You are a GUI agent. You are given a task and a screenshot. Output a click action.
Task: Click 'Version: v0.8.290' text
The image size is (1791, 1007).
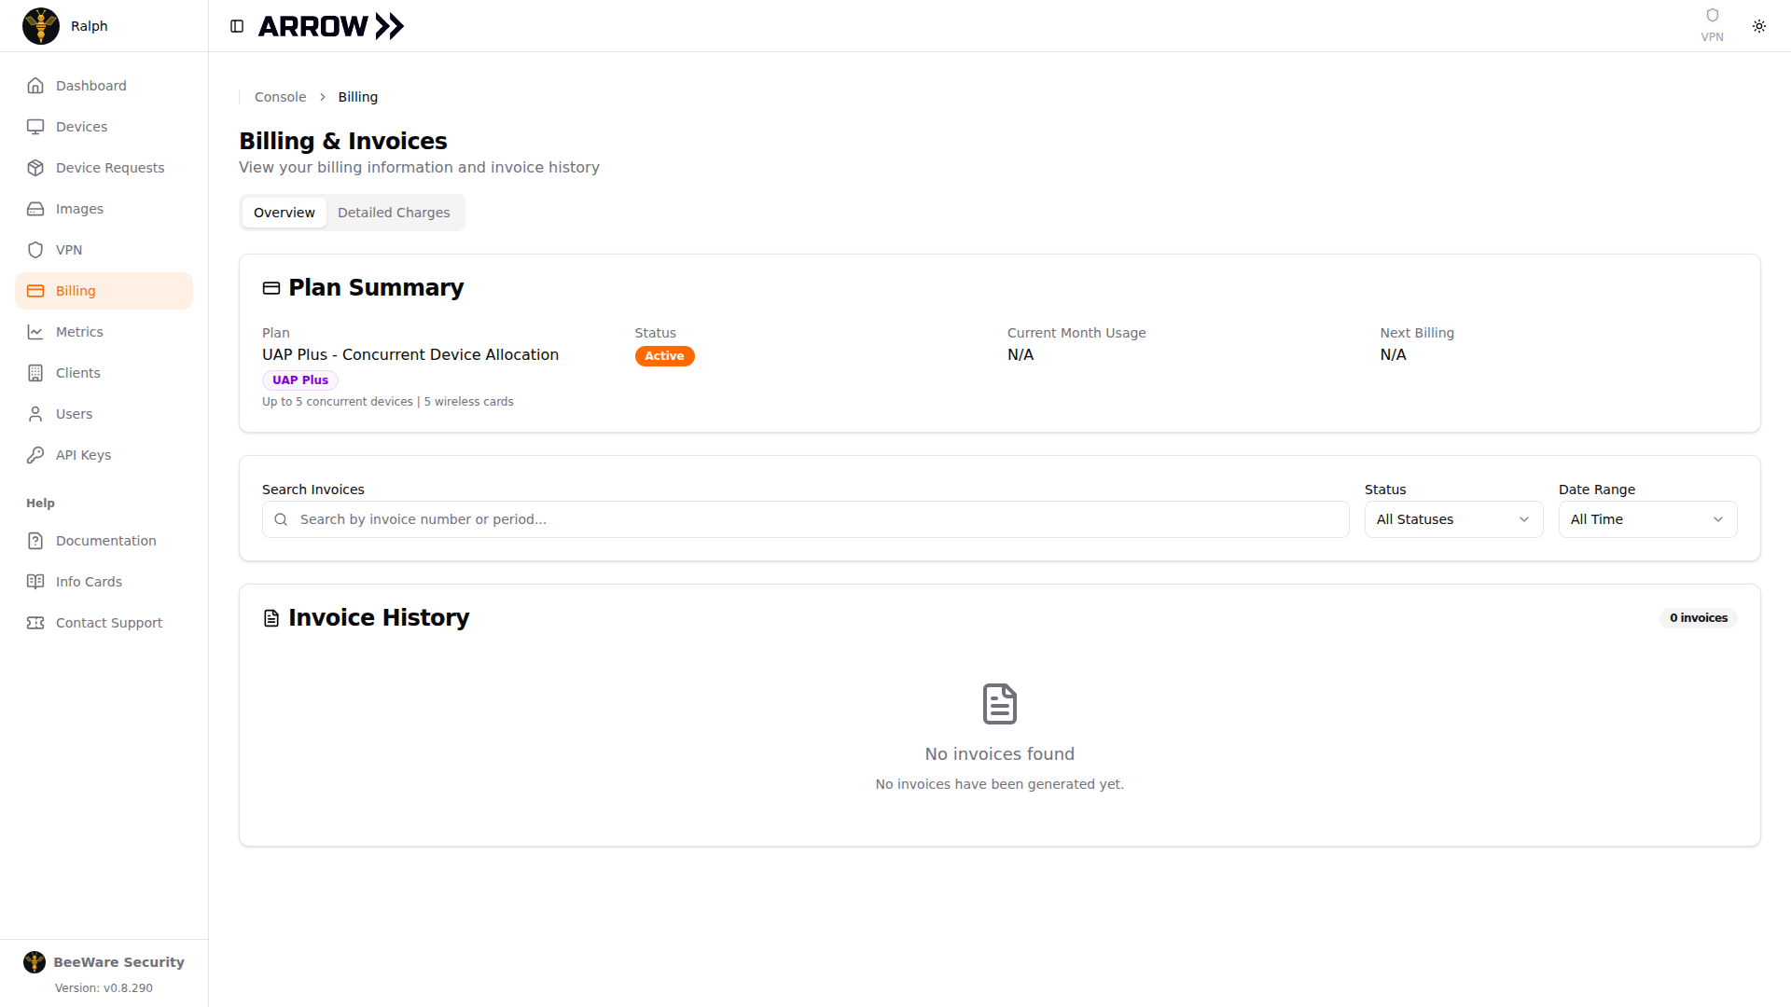(x=104, y=988)
